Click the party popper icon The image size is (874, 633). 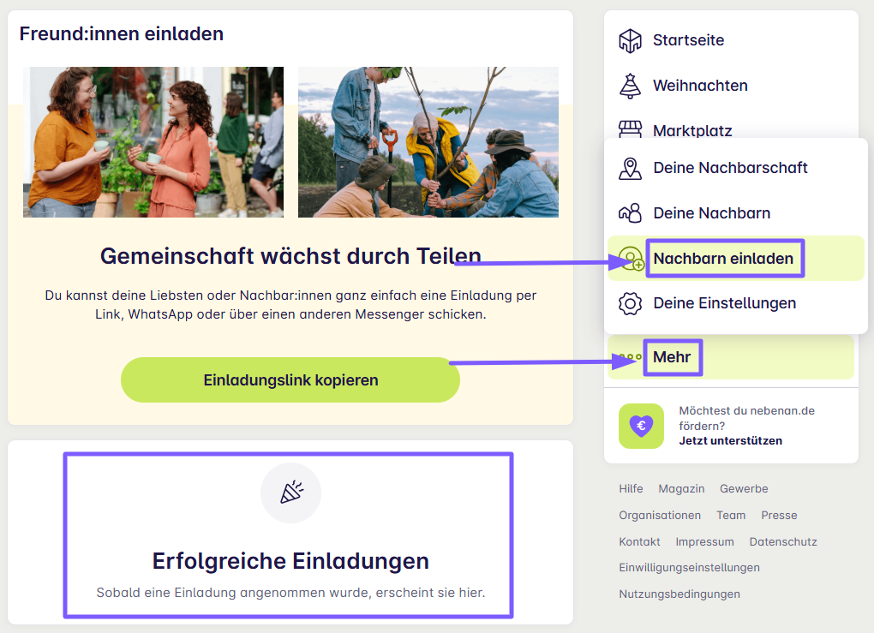pos(291,493)
